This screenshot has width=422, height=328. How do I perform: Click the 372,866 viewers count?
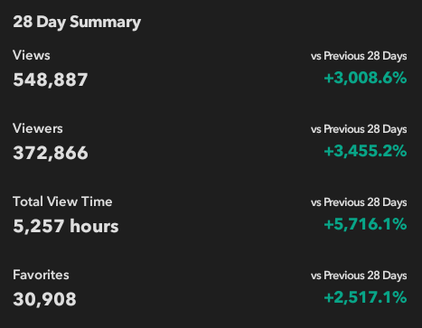(x=51, y=153)
